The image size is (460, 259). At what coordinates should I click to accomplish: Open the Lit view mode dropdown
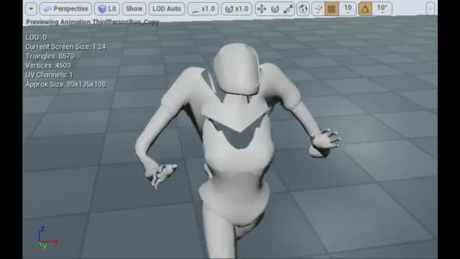click(107, 9)
